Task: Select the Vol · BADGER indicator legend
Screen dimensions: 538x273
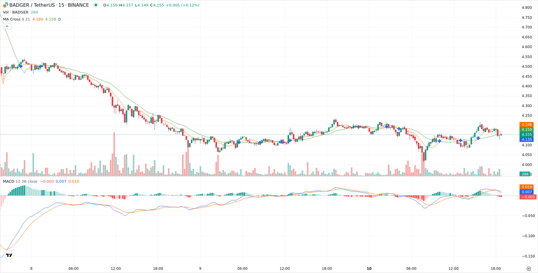Action: (x=16, y=12)
